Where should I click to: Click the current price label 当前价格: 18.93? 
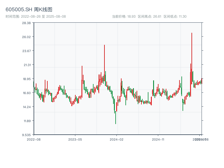124,17
